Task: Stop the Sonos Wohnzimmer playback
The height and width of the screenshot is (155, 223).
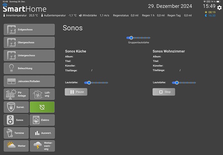Action: [164, 92]
